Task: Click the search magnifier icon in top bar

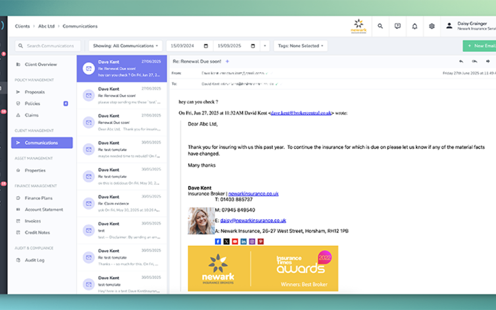Action: click(x=380, y=26)
